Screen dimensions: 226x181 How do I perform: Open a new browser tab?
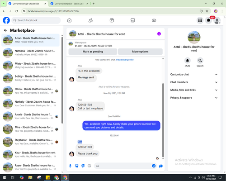94,4
